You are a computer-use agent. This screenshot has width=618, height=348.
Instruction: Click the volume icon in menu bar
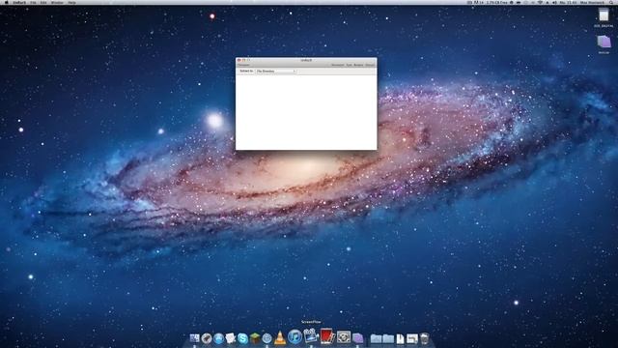pyautogui.click(x=554, y=2)
